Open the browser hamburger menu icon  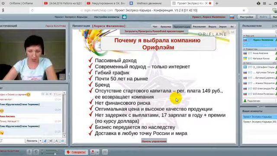pos(264,3)
